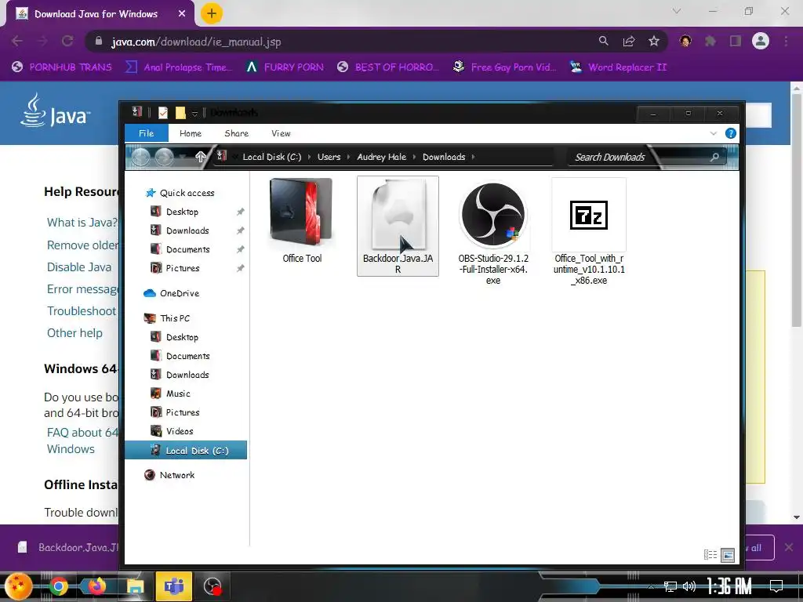This screenshot has height=602, width=803.
Task: Open the Other help link
Action: [x=74, y=333]
